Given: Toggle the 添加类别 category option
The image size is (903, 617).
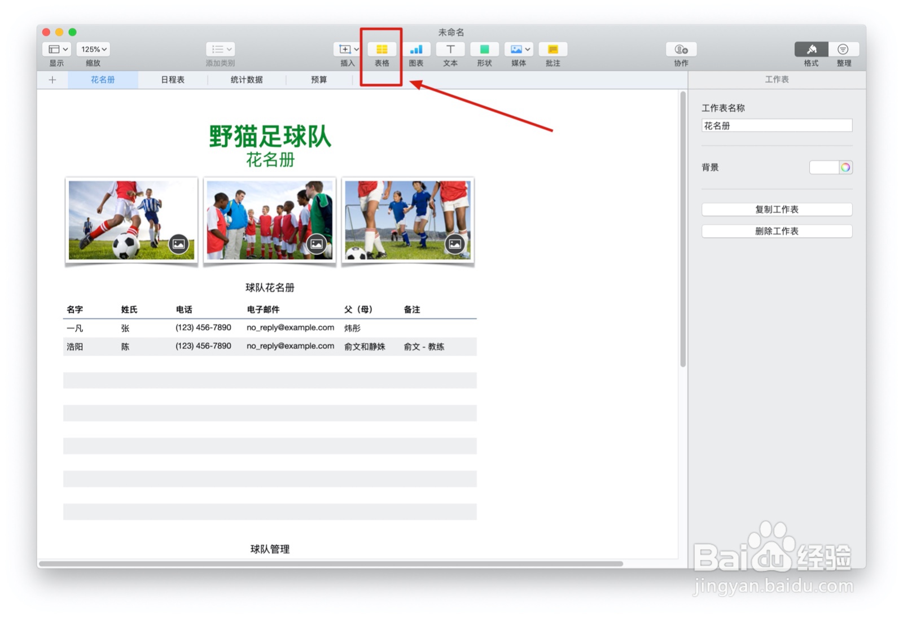Looking at the screenshot, I should (x=220, y=49).
